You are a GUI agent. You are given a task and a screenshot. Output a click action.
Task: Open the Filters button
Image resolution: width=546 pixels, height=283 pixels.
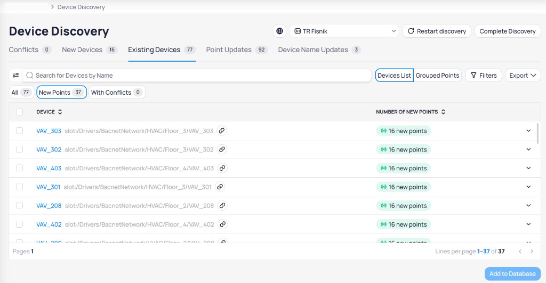tap(483, 76)
